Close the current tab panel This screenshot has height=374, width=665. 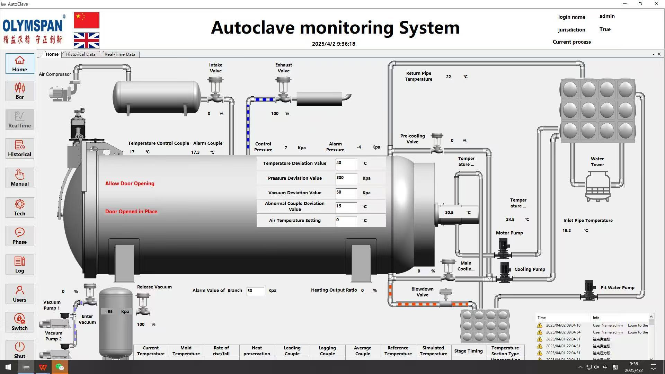tap(659, 54)
